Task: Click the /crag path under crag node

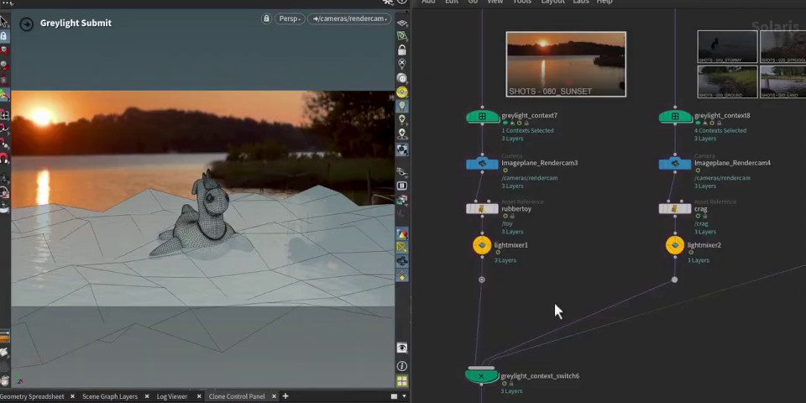Action: tap(701, 223)
